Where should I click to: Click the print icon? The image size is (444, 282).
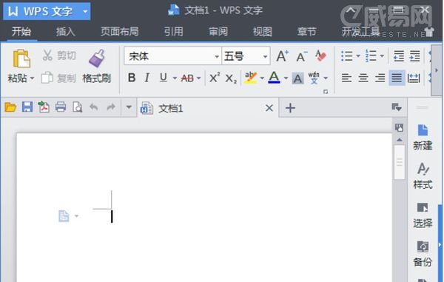tap(61, 107)
